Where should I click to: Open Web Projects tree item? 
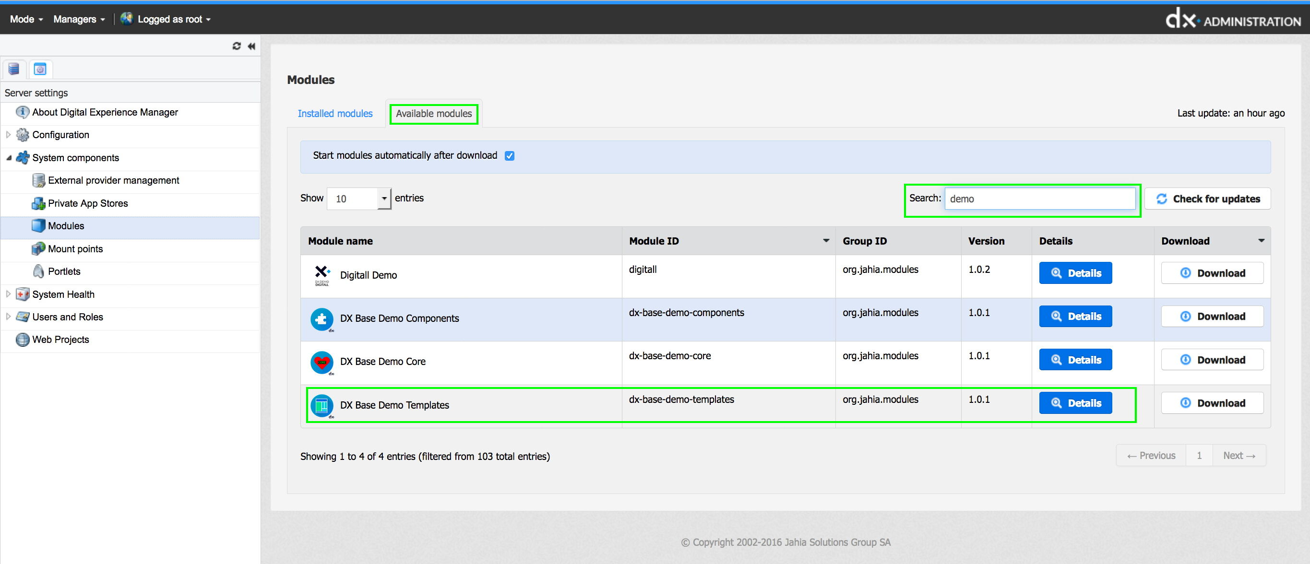[60, 340]
